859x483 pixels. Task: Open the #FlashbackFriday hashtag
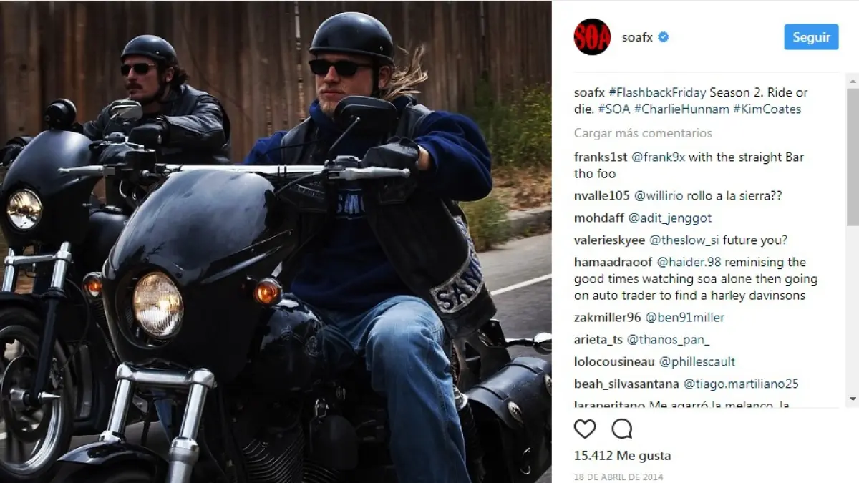coord(657,93)
